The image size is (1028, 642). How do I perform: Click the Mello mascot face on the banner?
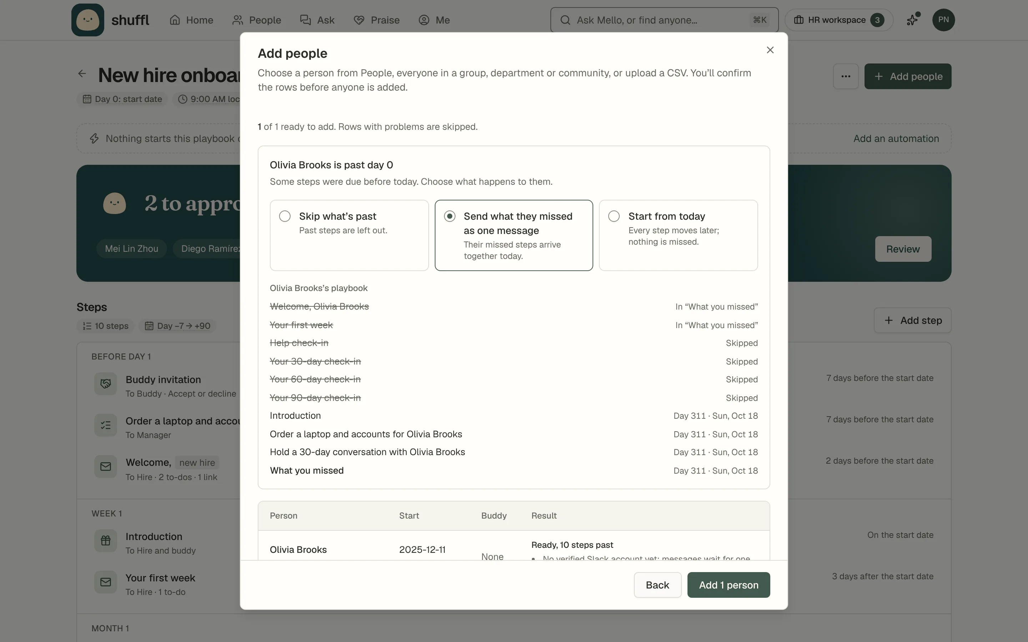115,203
